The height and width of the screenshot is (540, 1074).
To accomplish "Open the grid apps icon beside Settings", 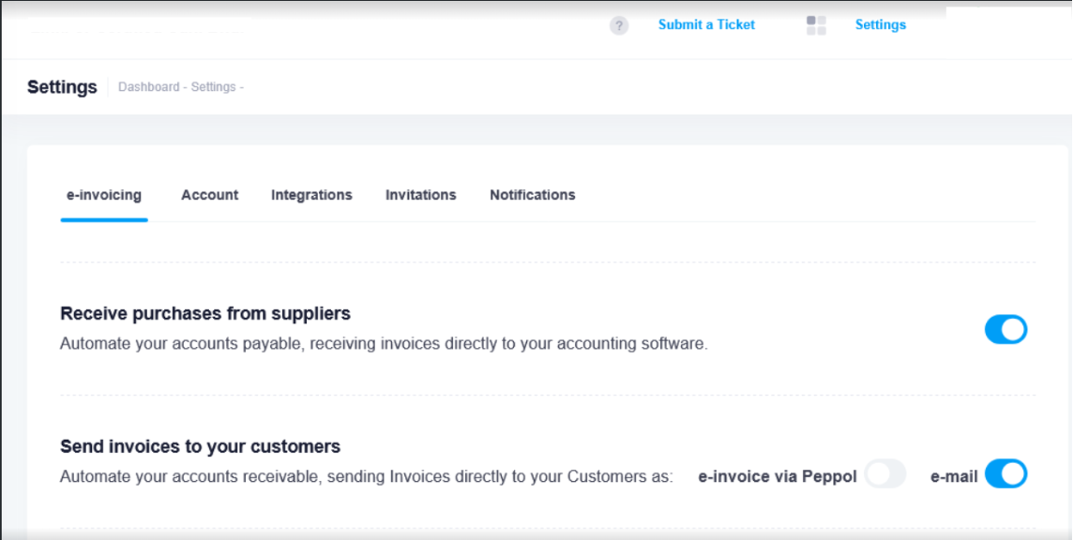I will point(816,25).
